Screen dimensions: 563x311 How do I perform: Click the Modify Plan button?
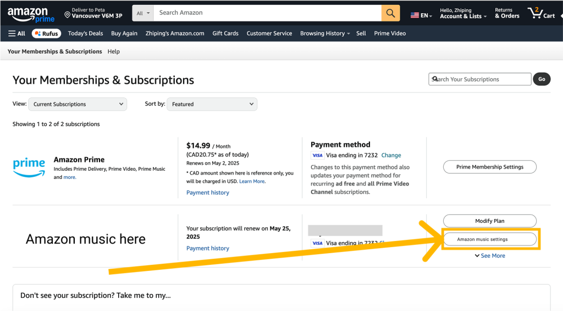490,221
